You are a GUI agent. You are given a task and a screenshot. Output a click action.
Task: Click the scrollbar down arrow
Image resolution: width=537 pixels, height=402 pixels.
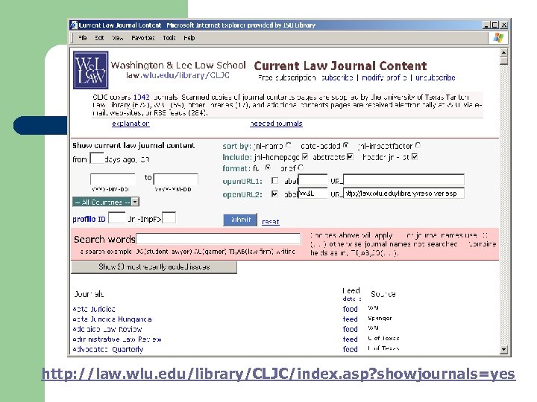pyautogui.click(x=503, y=349)
